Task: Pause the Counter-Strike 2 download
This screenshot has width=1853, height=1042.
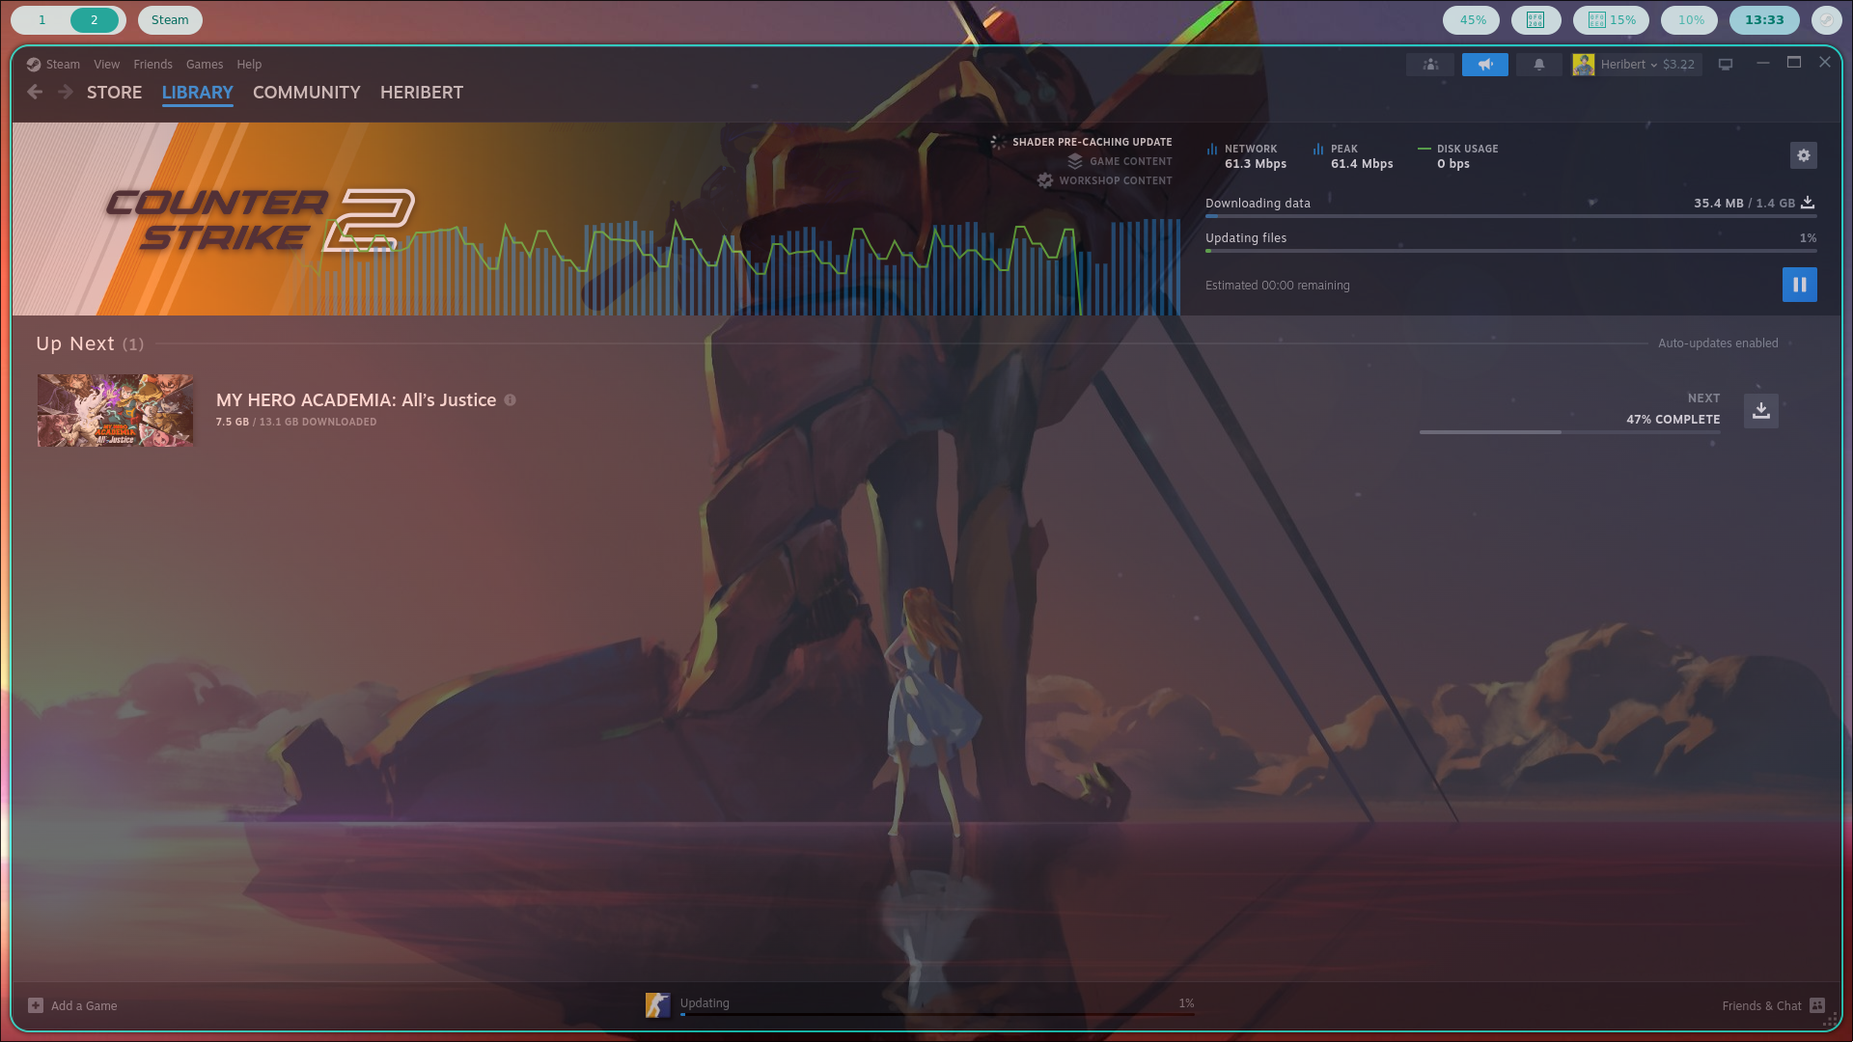Action: point(1800,285)
